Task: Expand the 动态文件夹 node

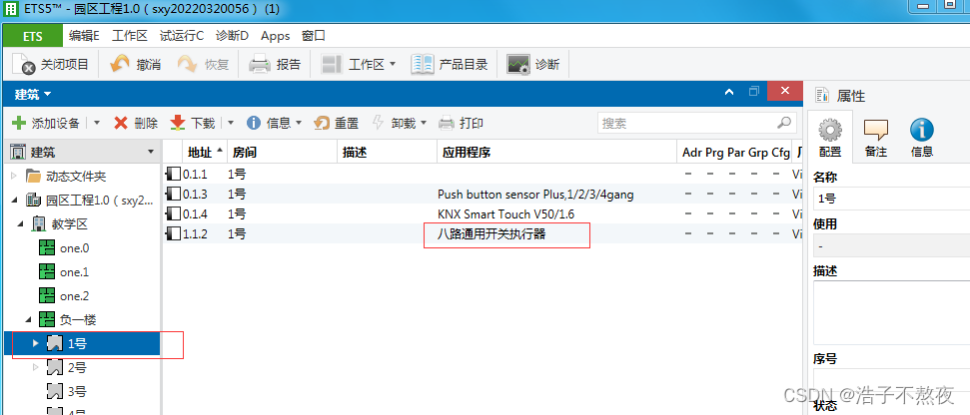Action: coord(14,177)
